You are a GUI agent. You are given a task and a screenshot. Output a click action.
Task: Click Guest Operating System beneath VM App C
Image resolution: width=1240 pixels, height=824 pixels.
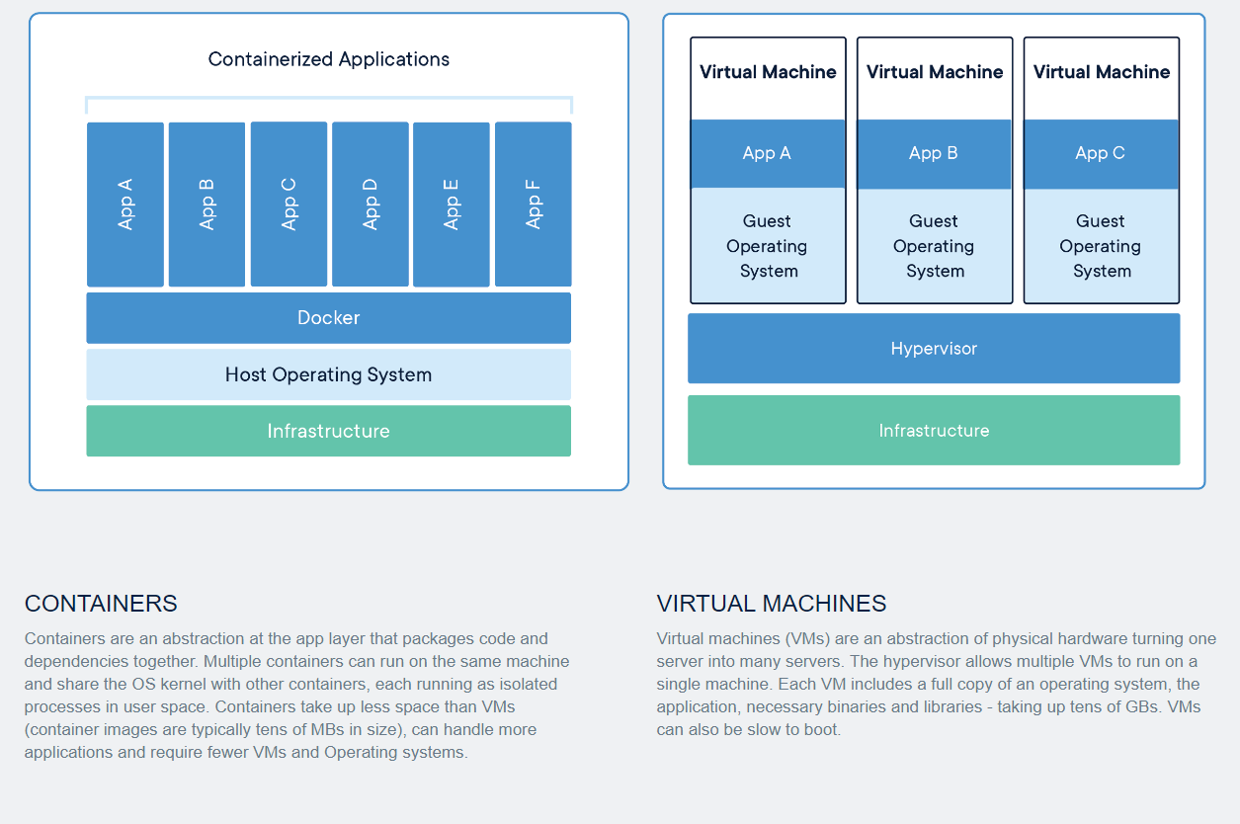1102,246
